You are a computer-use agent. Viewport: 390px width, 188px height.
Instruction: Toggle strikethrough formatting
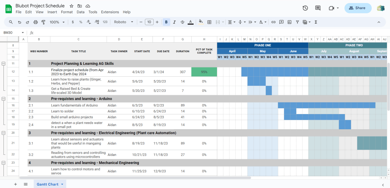coord(182,22)
